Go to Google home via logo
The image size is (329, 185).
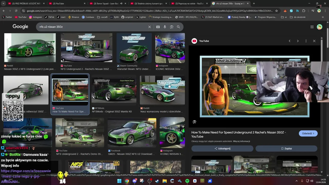coord(20,27)
